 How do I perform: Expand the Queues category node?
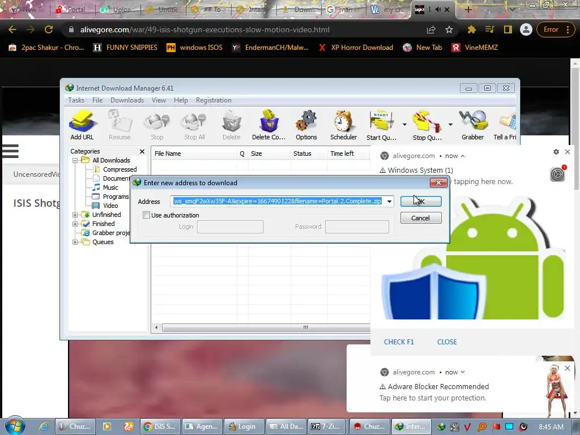pos(75,242)
